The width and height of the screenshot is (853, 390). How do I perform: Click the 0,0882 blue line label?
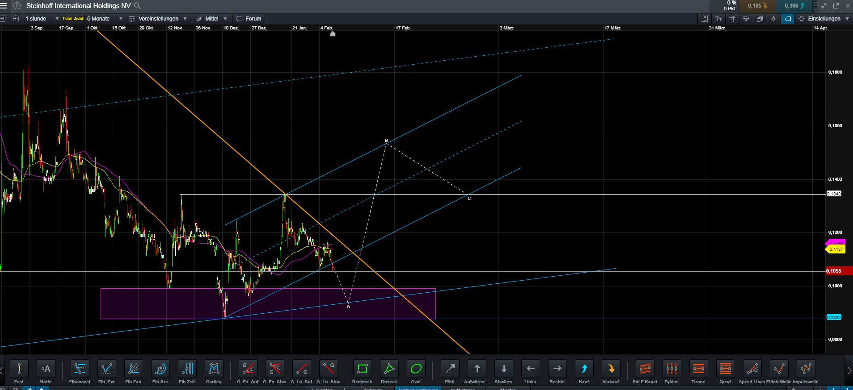click(x=834, y=318)
